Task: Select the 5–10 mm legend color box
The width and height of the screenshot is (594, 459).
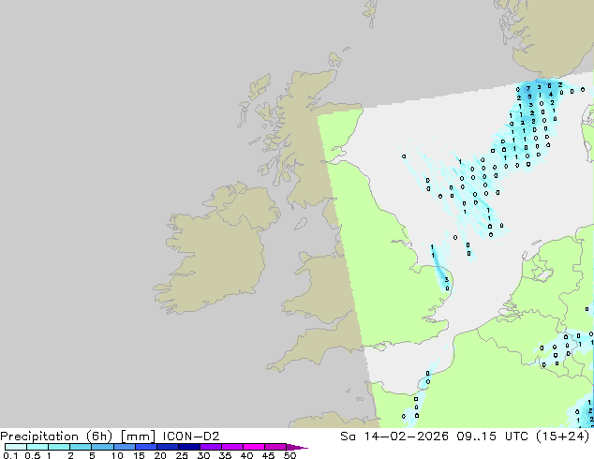Action: (102, 447)
